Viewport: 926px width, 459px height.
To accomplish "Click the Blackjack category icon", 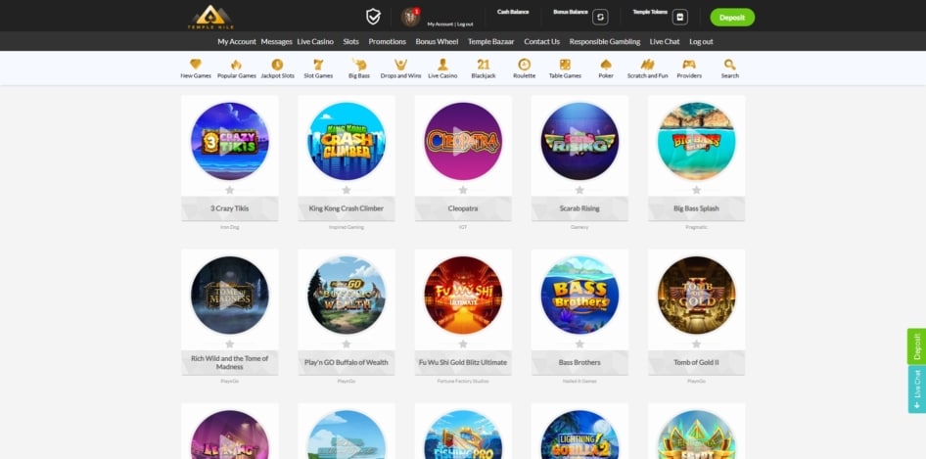I will pos(483,65).
